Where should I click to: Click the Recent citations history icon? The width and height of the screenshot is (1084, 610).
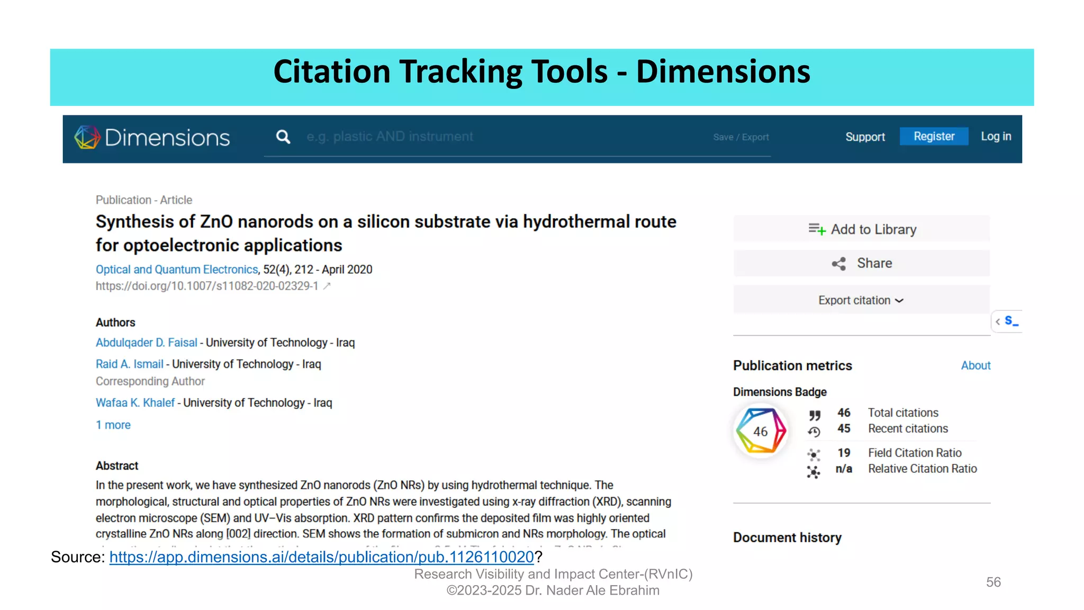[814, 432]
